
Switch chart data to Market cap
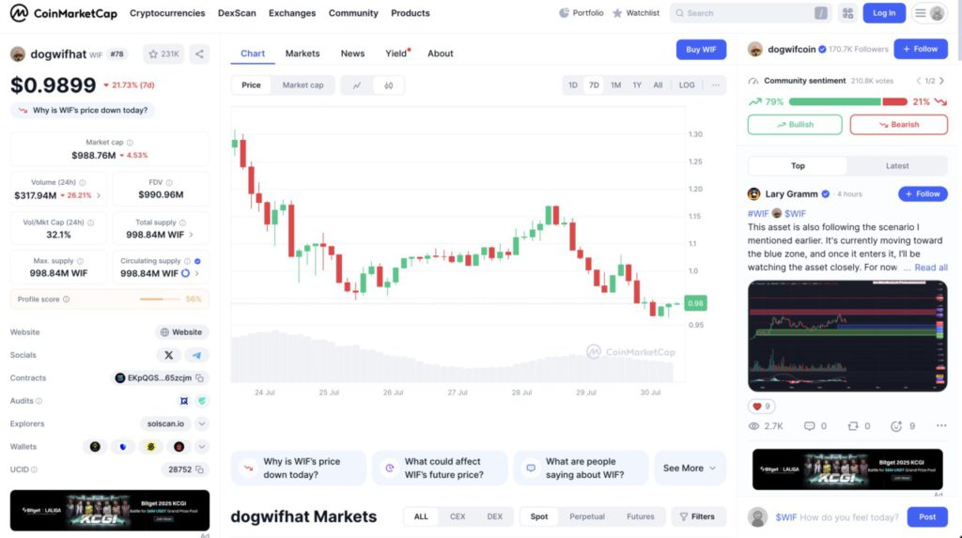(x=303, y=85)
